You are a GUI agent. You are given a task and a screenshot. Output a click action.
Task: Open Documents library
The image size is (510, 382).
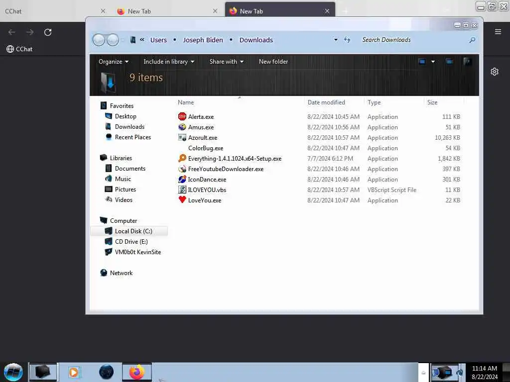(130, 168)
